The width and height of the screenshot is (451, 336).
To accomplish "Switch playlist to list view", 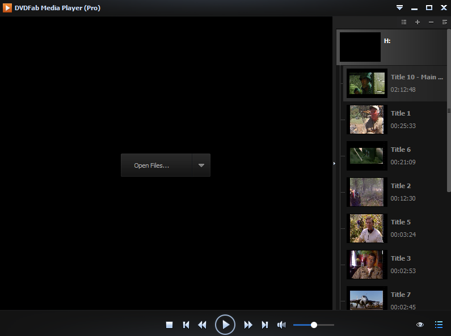I will pos(404,22).
